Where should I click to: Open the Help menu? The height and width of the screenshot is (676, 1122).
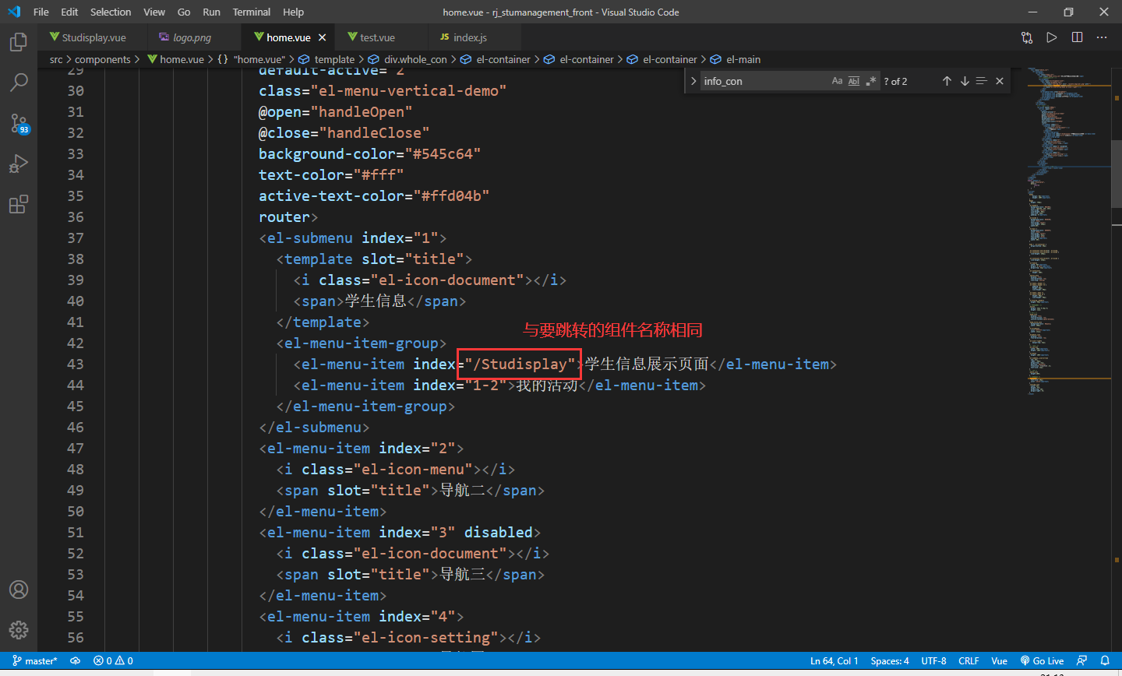(294, 12)
